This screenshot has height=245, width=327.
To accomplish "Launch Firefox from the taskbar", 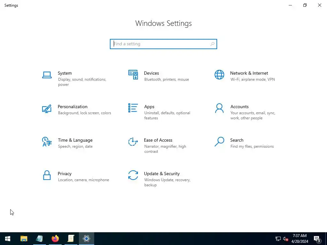I will pyautogui.click(x=55, y=239).
